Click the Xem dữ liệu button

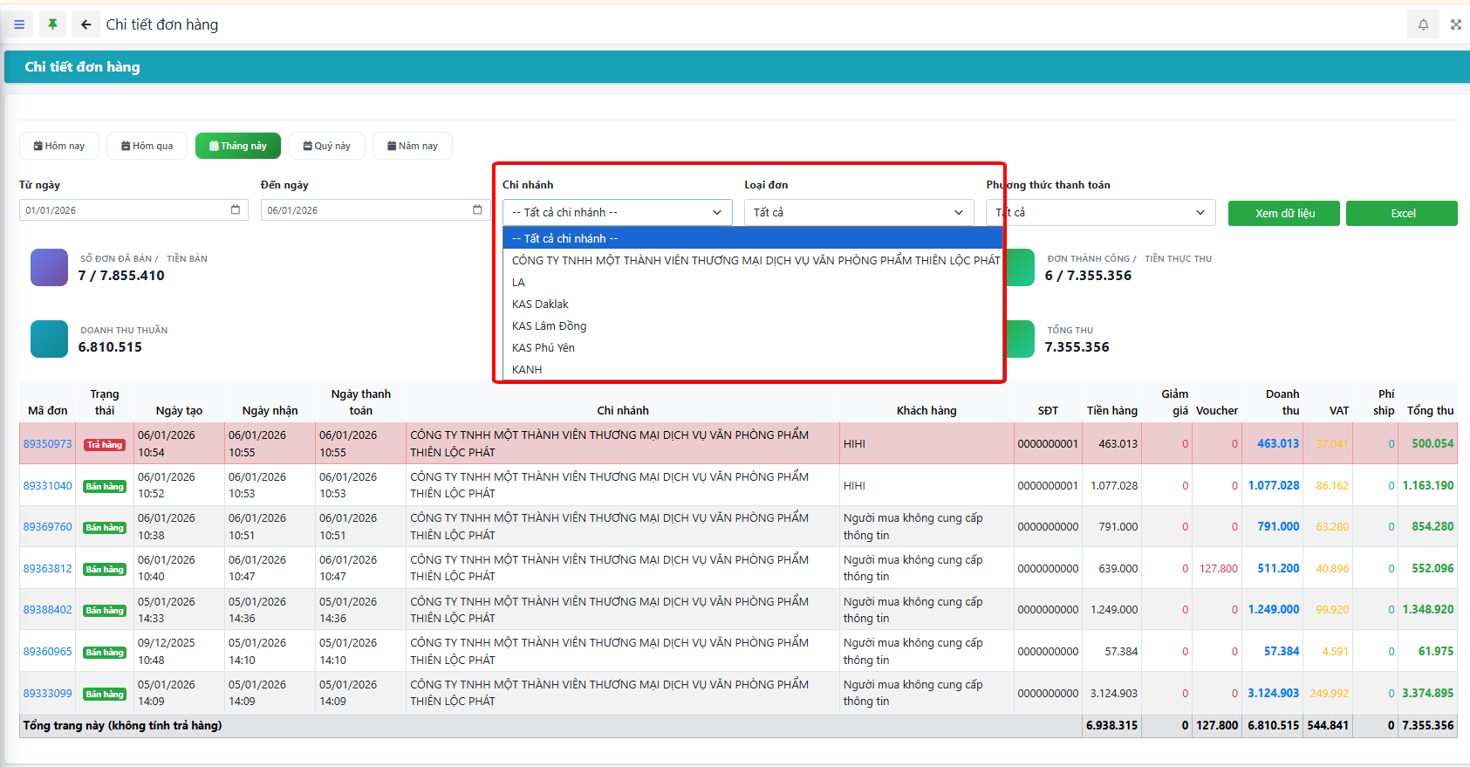[1283, 214]
